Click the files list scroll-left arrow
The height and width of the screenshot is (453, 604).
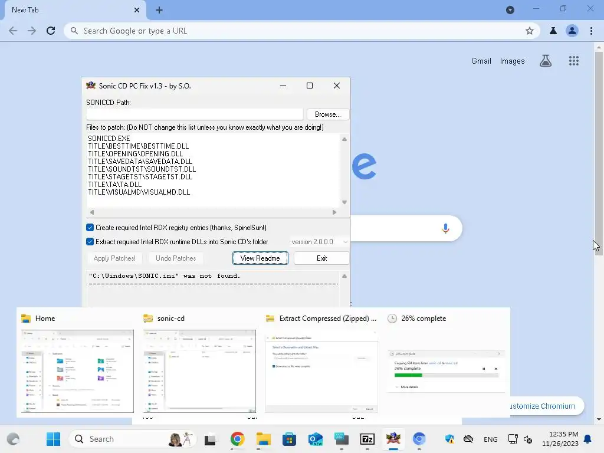(x=91, y=212)
